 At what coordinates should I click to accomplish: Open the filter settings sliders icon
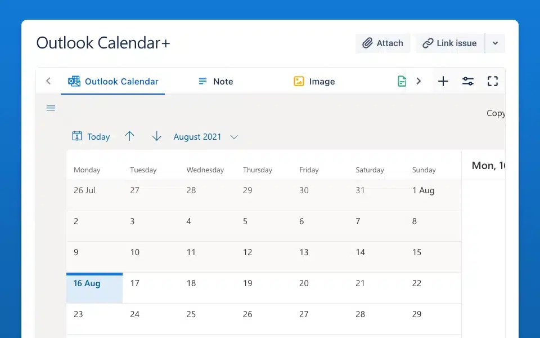(468, 81)
